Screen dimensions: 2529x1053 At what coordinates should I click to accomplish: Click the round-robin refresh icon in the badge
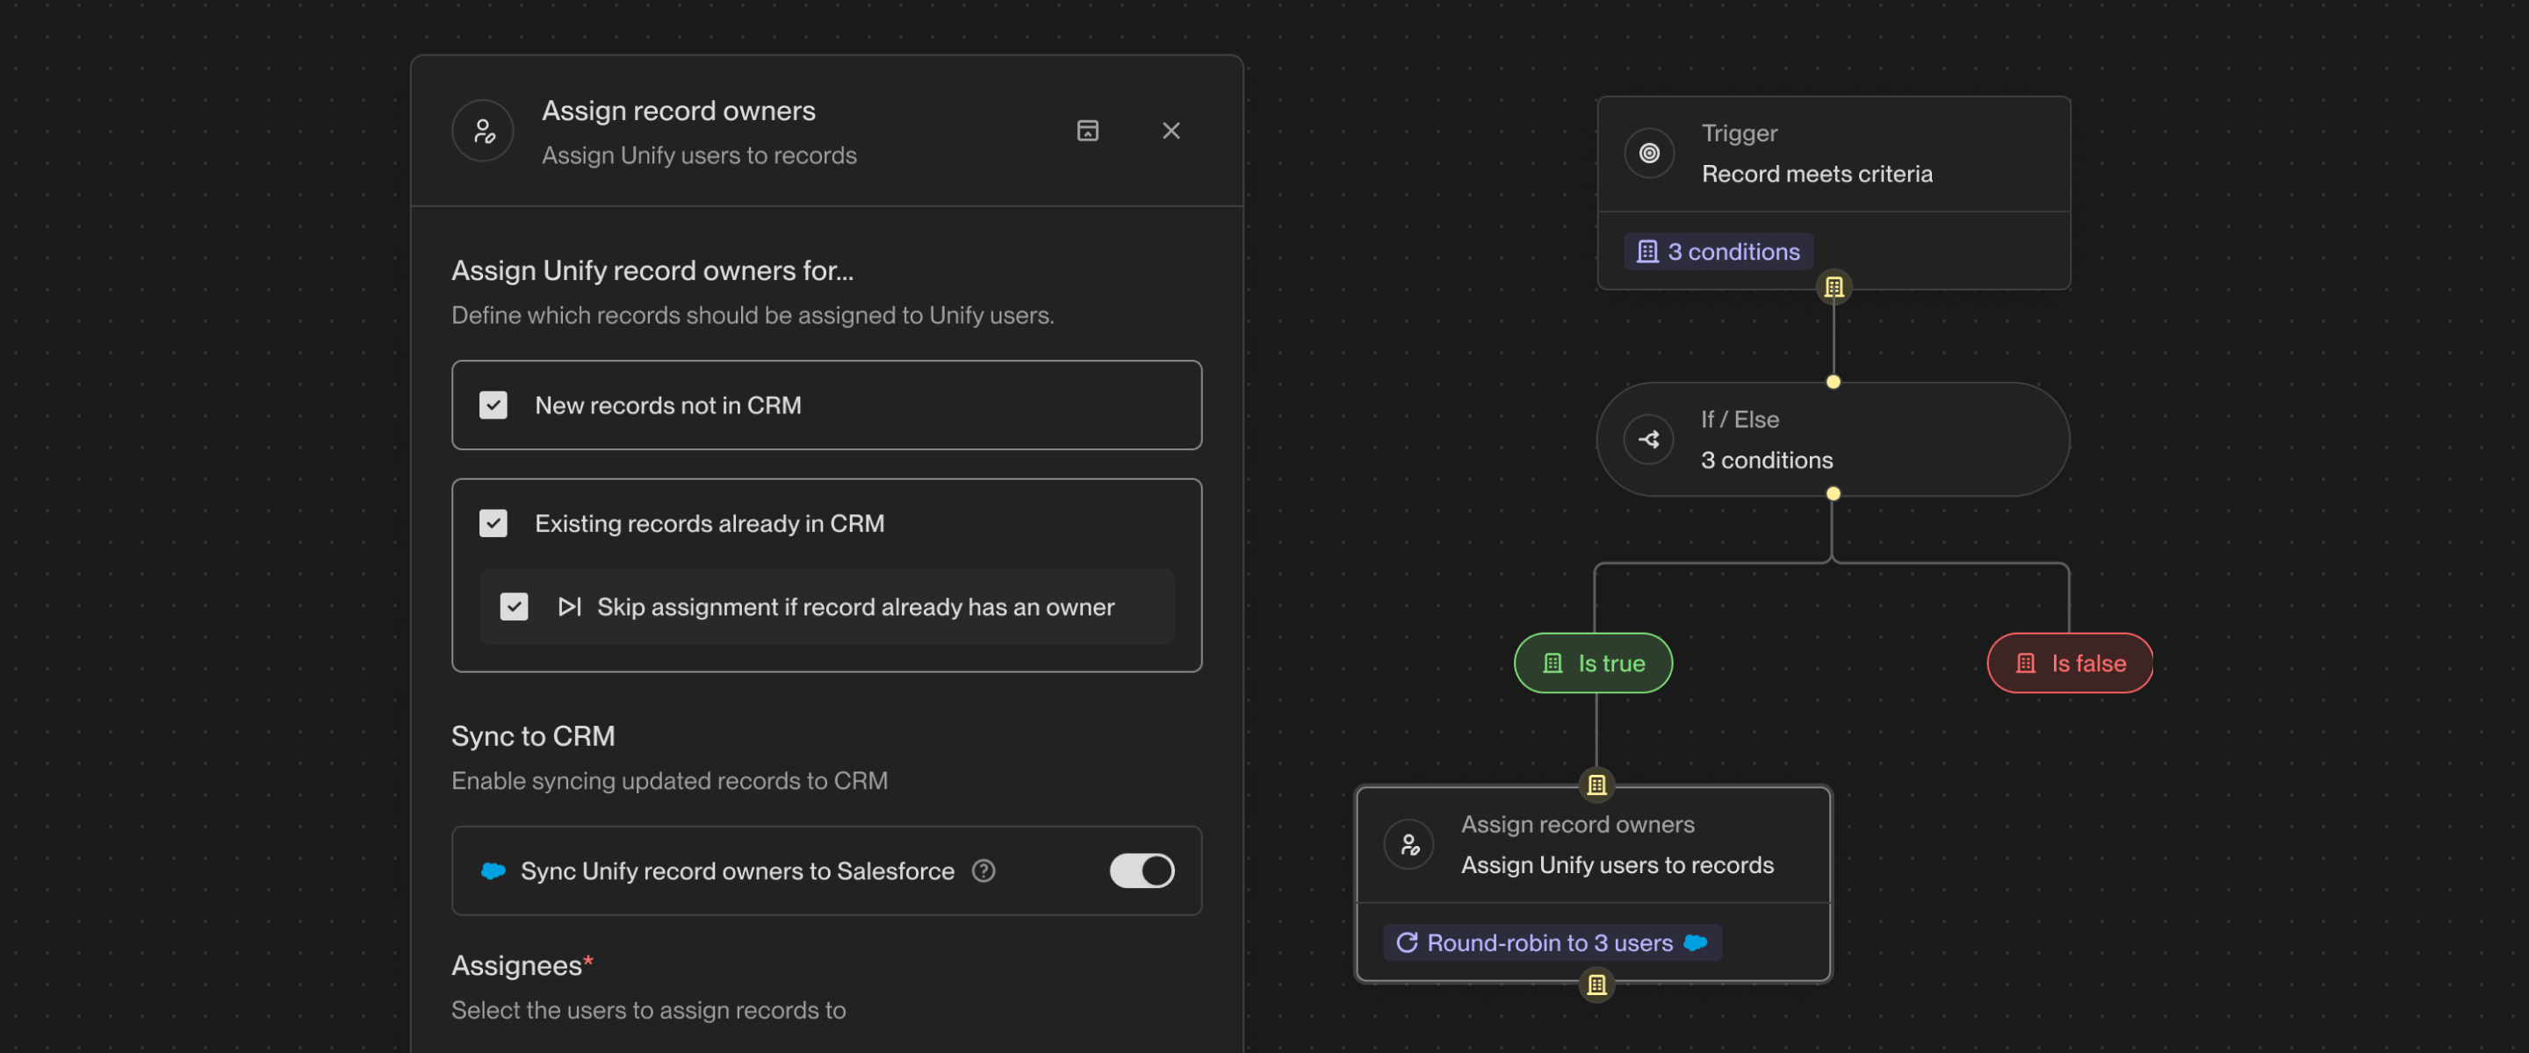pos(1407,942)
